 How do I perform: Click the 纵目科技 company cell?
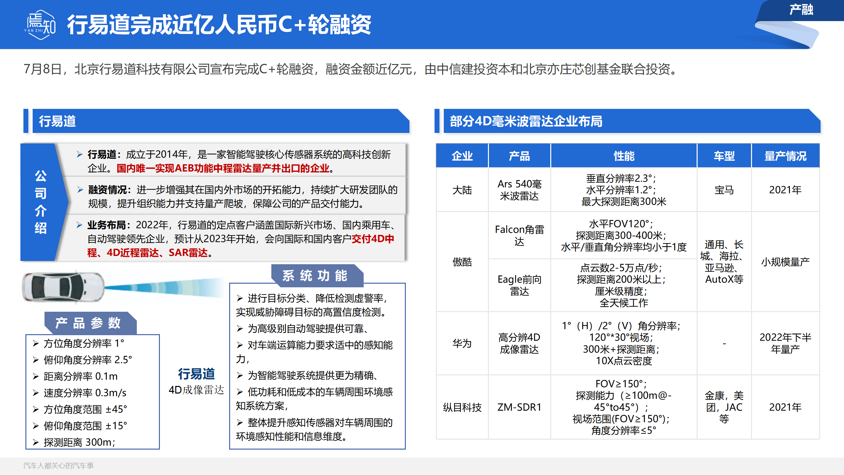pyautogui.click(x=462, y=407)
